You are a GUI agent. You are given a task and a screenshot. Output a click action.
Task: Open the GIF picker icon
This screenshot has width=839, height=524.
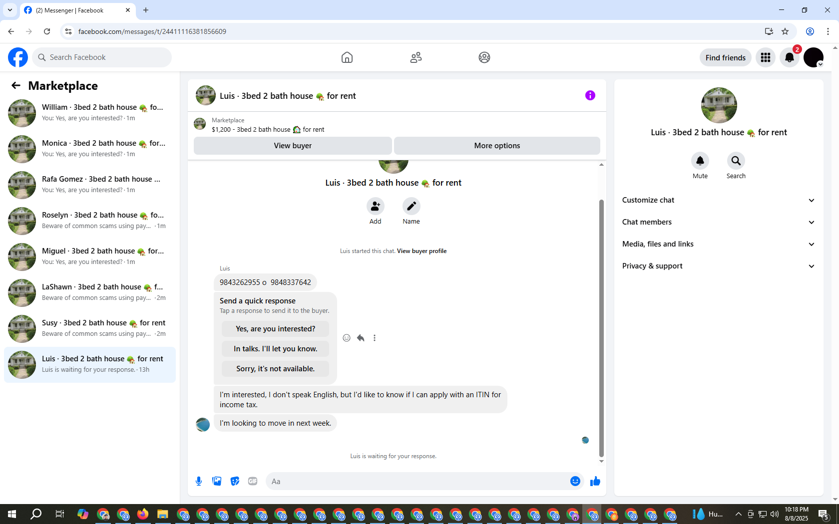point(253,481)
